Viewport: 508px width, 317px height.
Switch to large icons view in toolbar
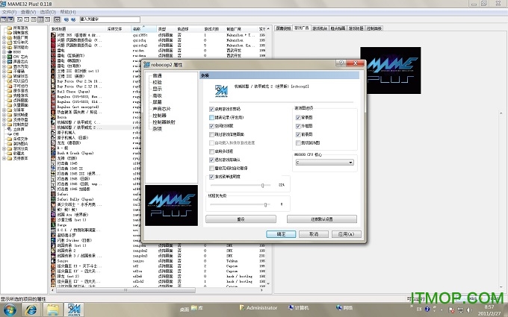[x=19, y=19]
